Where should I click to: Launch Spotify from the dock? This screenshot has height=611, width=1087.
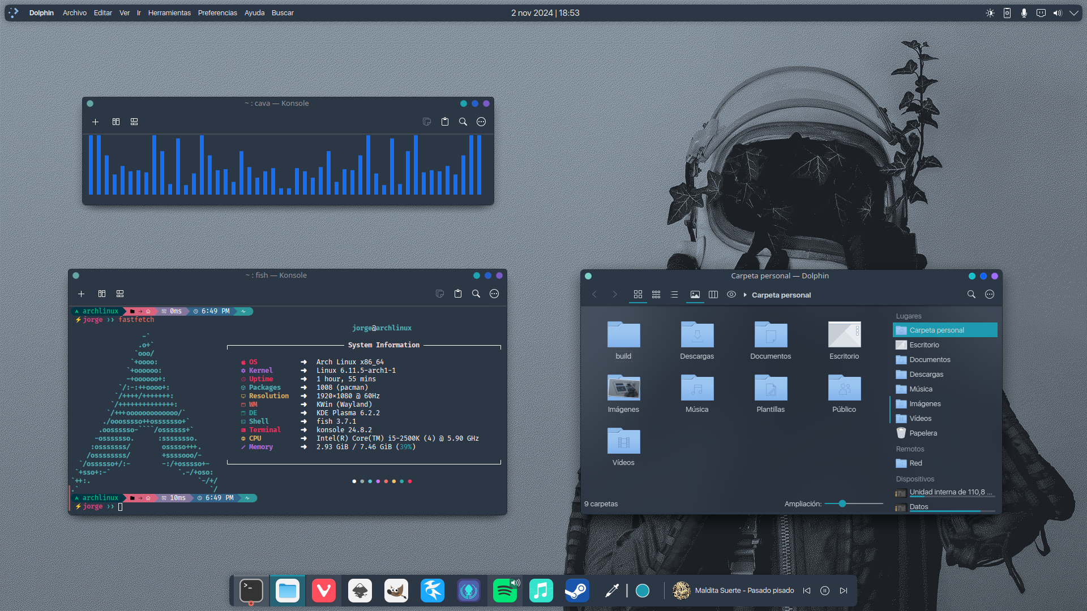(x=505, y=591)
